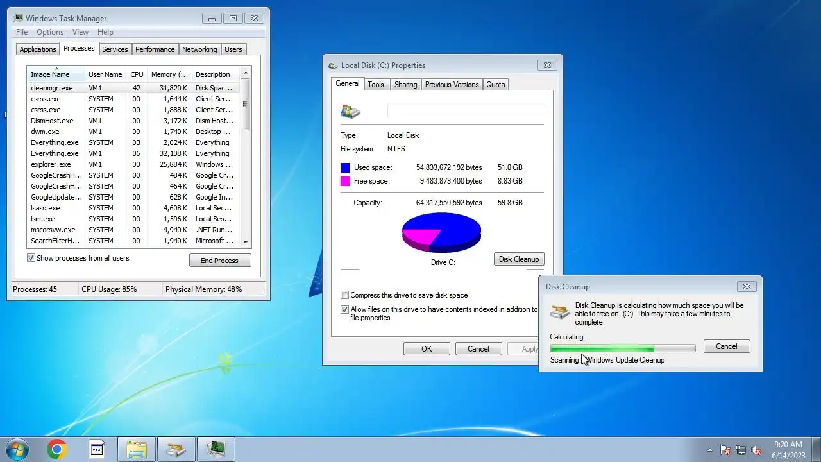Click the Disk Cleanup dialog drive icon
The width and height of the screenshot is (821, 462).
point(560,311)
